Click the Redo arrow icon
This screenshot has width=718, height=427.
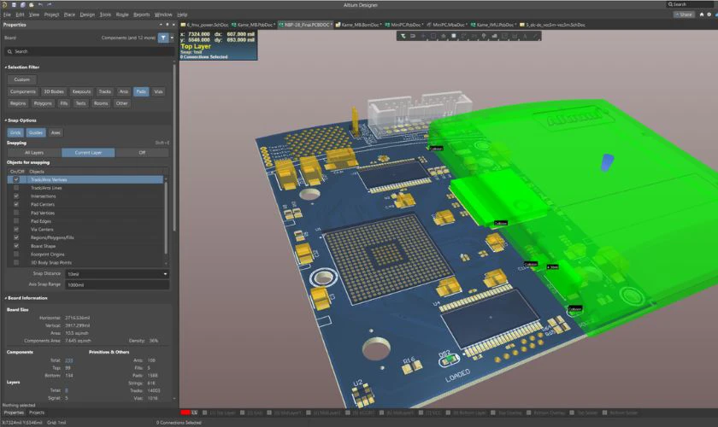pyautogui.click(x=49, y=4)
